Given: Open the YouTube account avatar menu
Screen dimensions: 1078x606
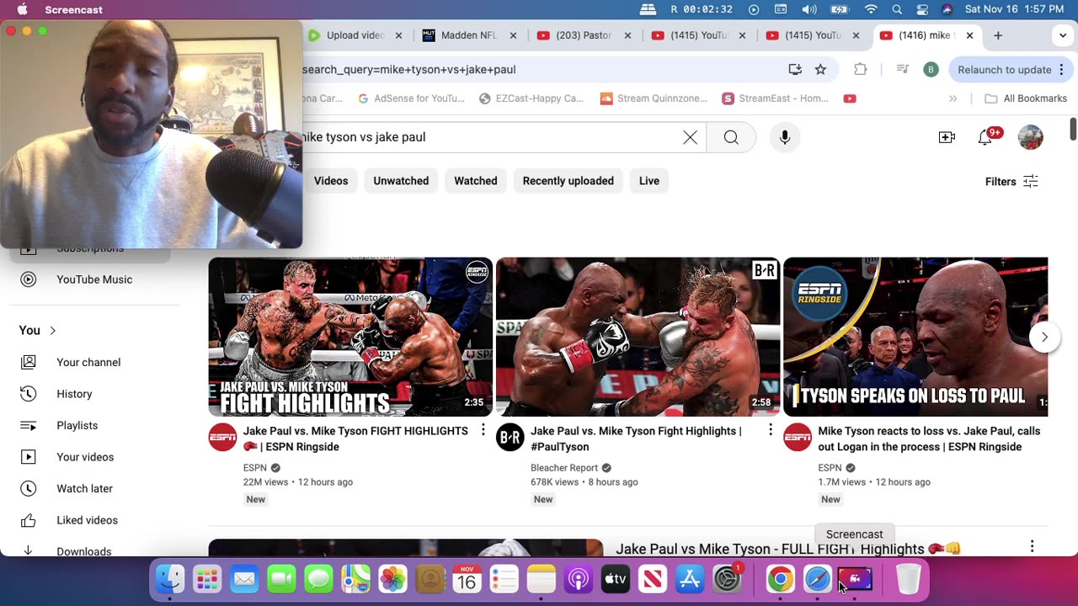Looking at the screenshot, I should (1031, 137).
